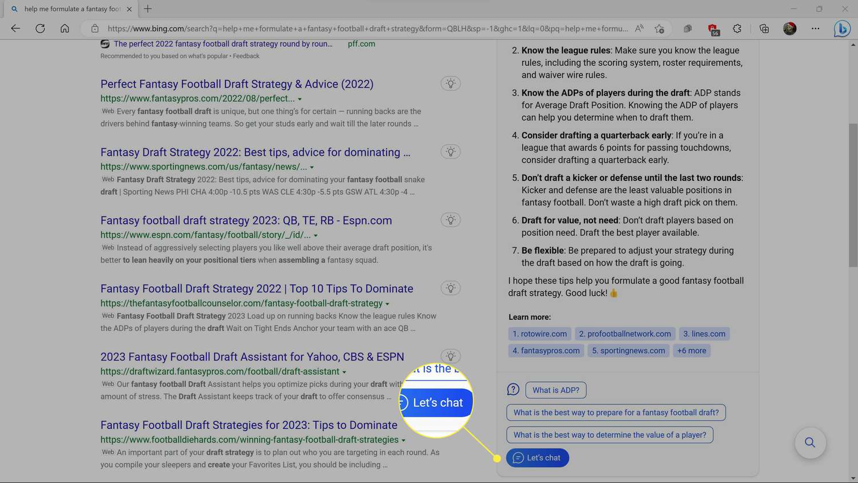The width and height of the screenshot is (858, 483).
Task: Open the Settings and more ellipsis menu
Action: (815, 29)
